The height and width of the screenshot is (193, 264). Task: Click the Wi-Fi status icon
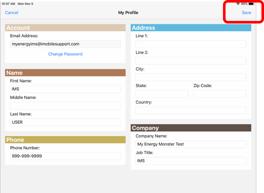point(238,4)
